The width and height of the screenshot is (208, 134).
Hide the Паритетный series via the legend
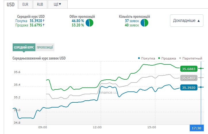(190, 58)
